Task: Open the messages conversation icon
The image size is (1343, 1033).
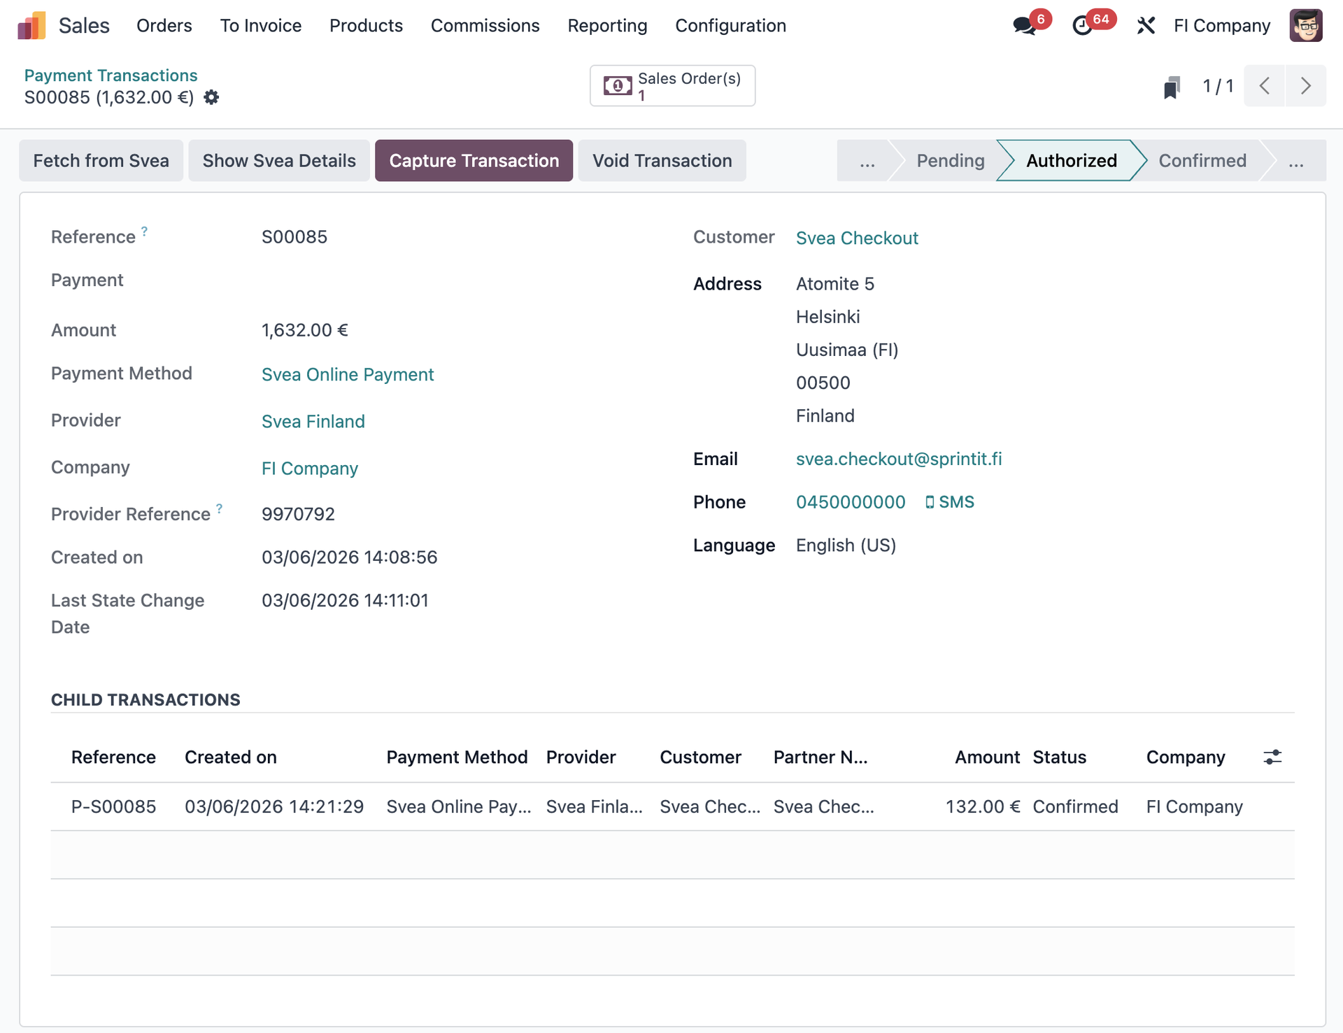Action: (1024, 26)
